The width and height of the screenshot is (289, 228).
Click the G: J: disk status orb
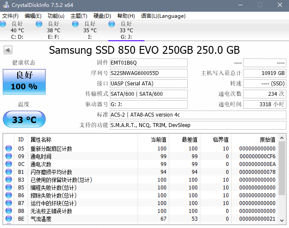112,24
